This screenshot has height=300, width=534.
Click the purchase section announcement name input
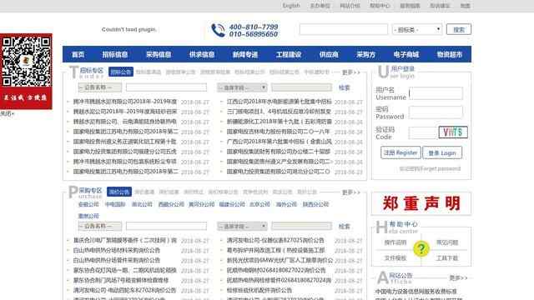click(166, 226)
